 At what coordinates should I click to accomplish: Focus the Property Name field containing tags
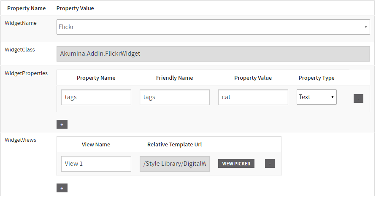[x=96, y=97]
